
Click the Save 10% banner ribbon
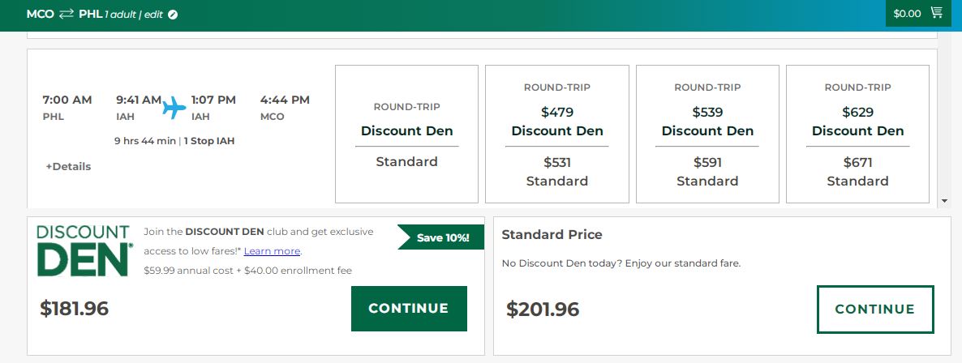pos(441,237)
